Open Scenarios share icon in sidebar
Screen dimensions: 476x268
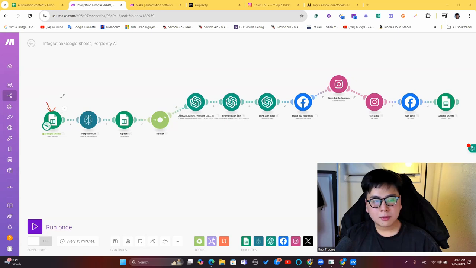pos(10,96)
